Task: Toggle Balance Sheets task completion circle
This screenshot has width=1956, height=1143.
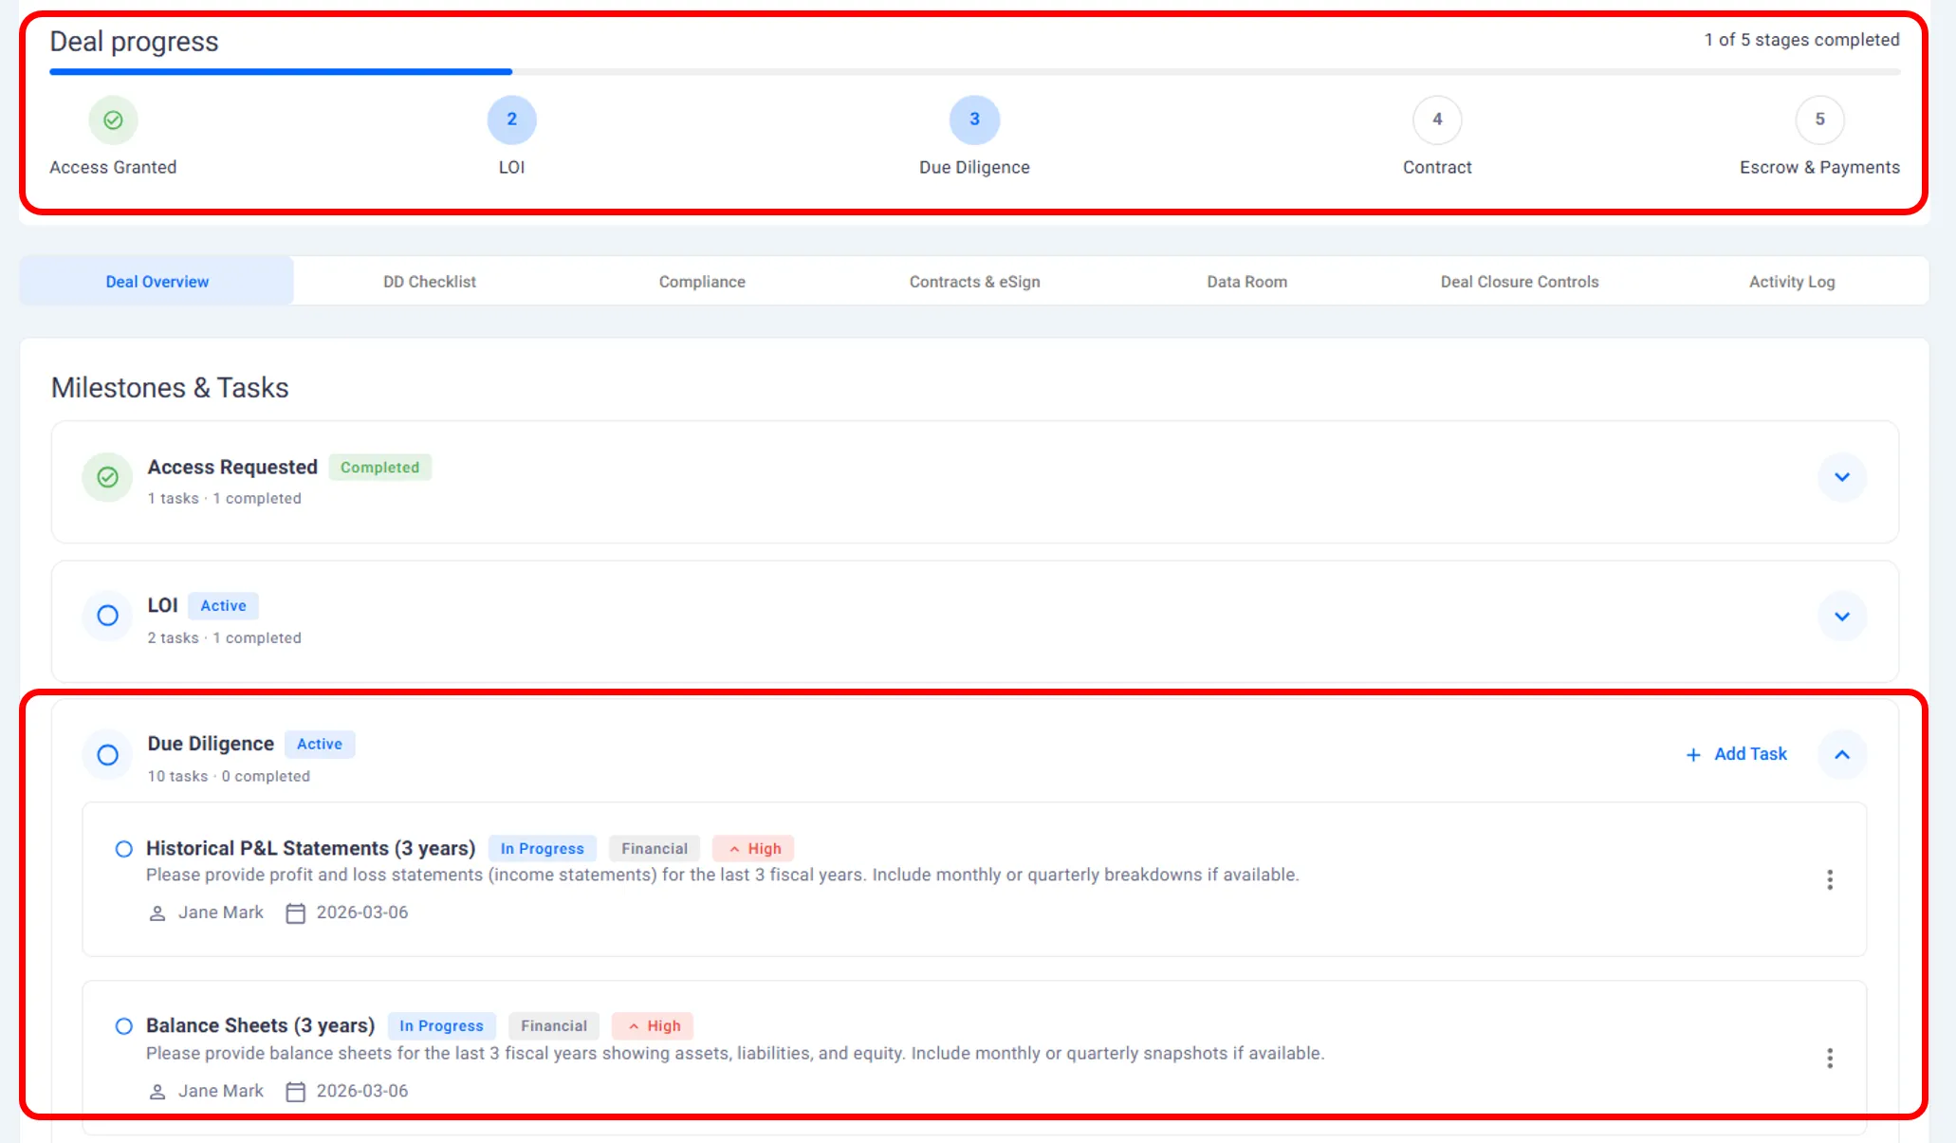Action: [x=123, y=1025]
